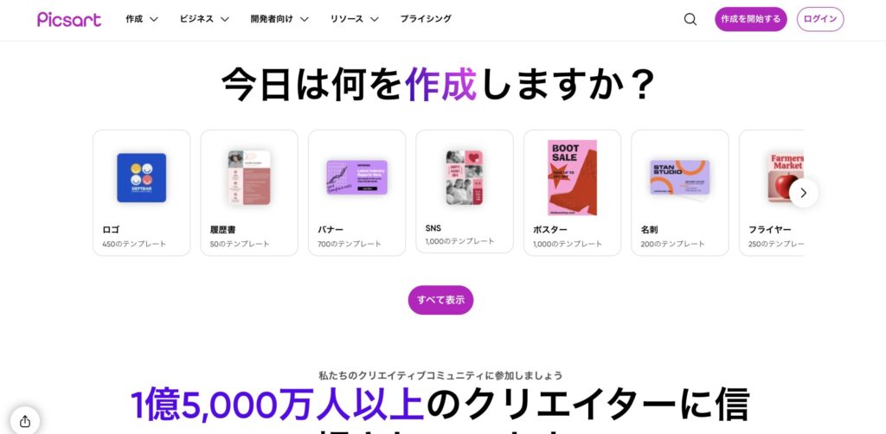Select the BOOT SALE ポスター card
The image size is (886, 434).
(x=572, y=193)
